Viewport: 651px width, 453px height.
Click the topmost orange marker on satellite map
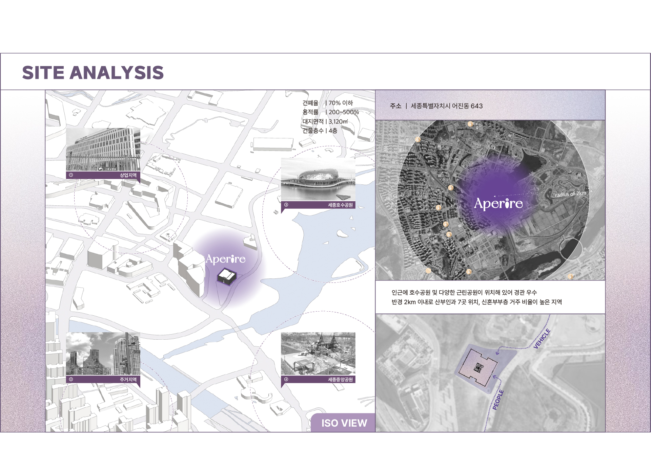pyautogui.click(x=470, y=124)
